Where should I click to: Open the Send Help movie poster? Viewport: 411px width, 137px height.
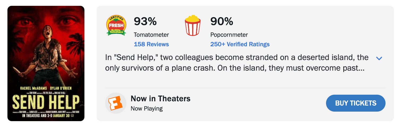tap(46, 63)
